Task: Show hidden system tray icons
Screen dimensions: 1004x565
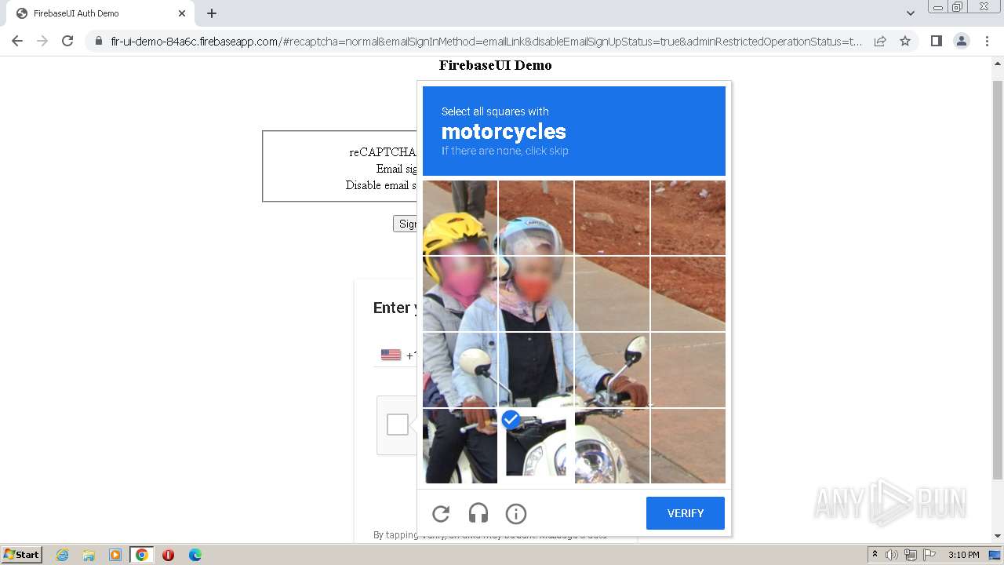Action: point(875,554)
